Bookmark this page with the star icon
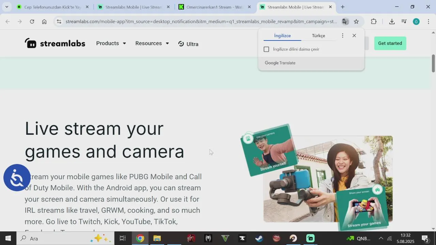This screenshot has width=436, height=245. coord(356,21)
